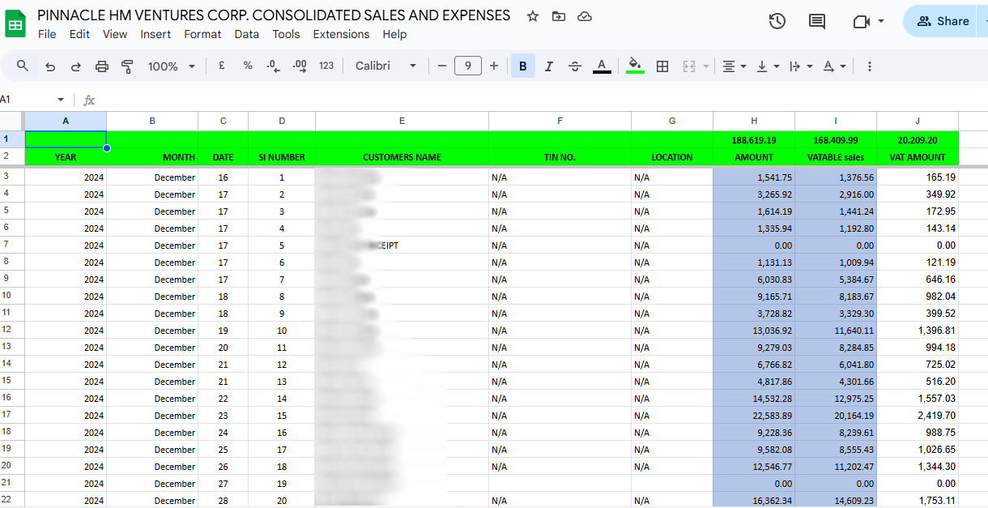The width and height of the screenshot is (988, 508).
Task: Select the CUSTOMERS NAME header cell
Action: coord(402,157)
